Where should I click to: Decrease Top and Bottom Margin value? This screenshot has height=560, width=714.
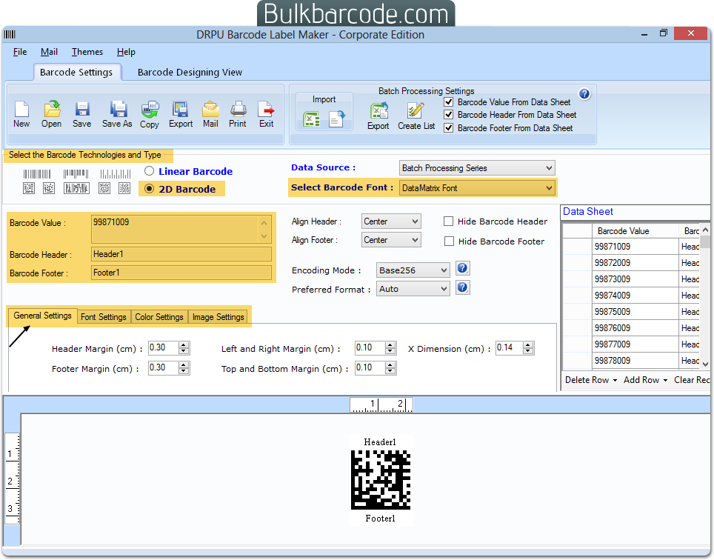390,371
